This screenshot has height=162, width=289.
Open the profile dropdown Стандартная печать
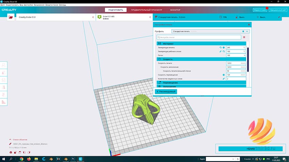210,32
